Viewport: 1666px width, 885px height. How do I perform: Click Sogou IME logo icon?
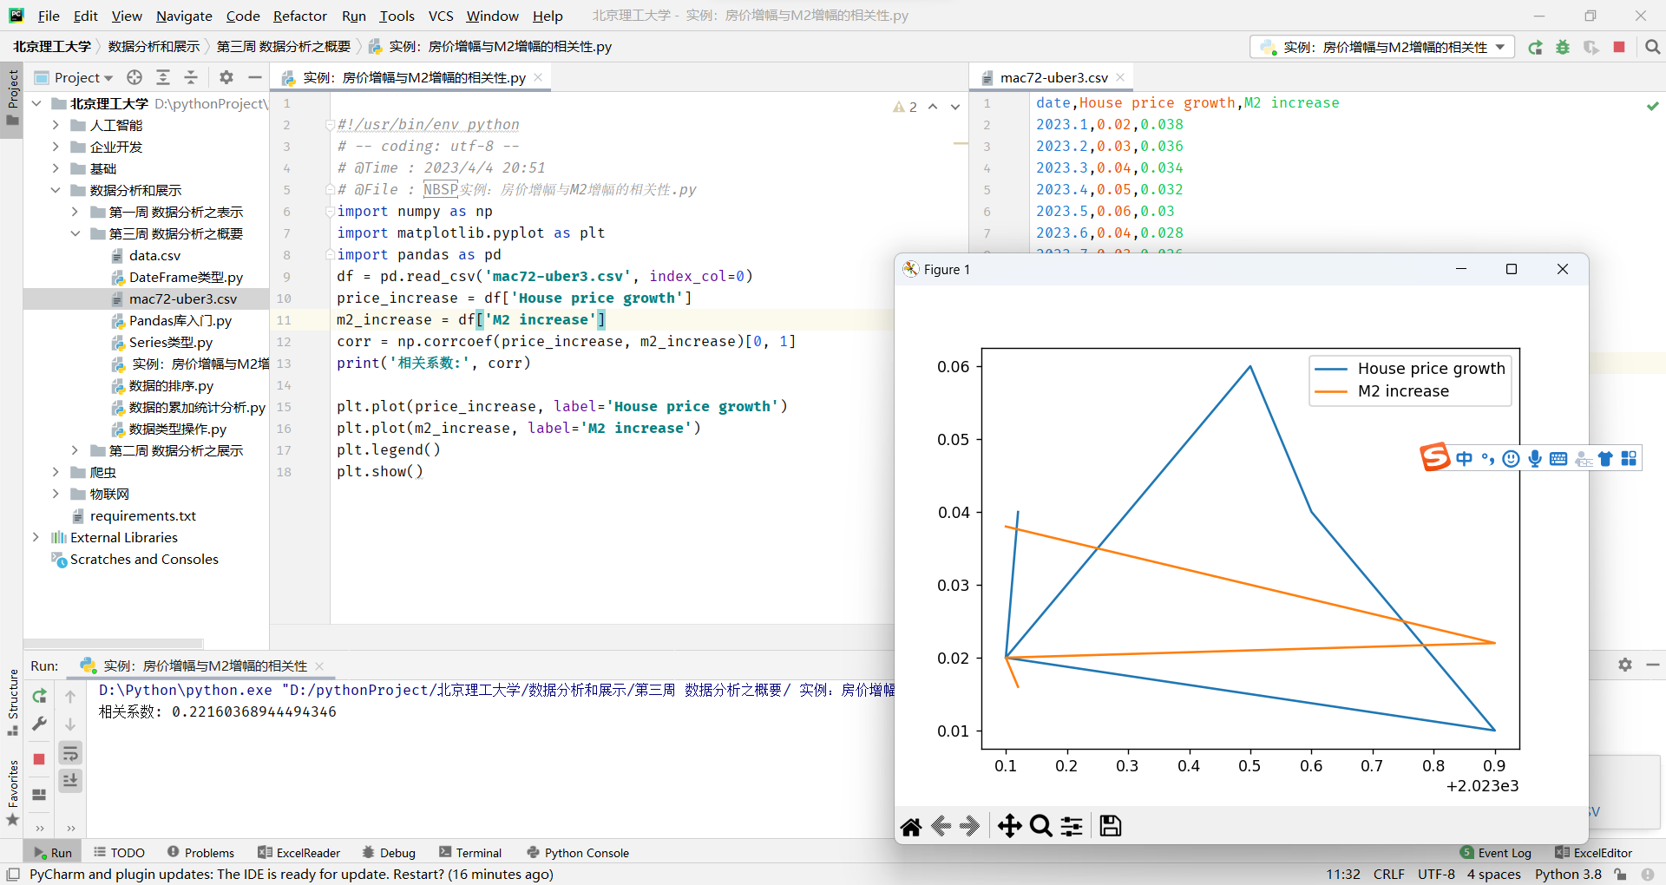(x=1435, y=456)
